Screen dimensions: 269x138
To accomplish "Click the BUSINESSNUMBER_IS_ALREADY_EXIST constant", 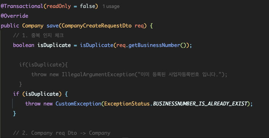I will pos(200,104).
